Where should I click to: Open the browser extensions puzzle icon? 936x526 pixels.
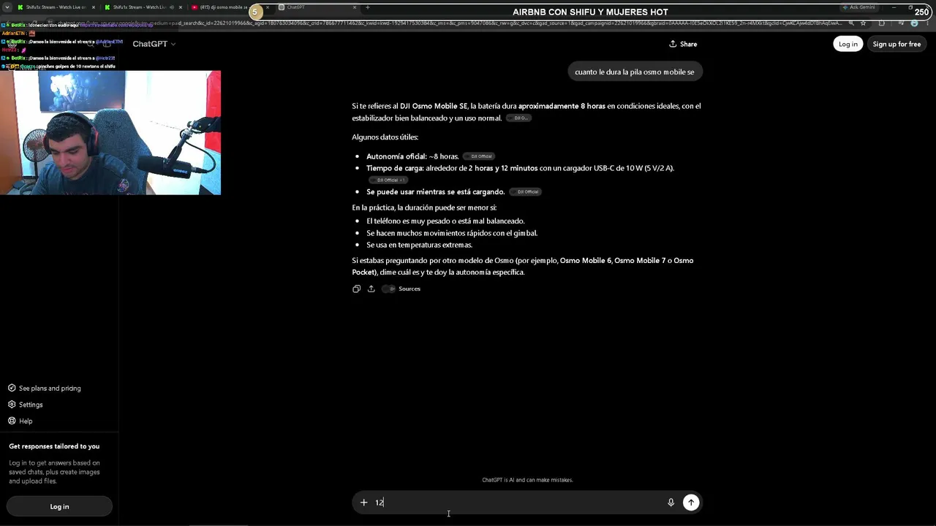click(x=881, y=23)
